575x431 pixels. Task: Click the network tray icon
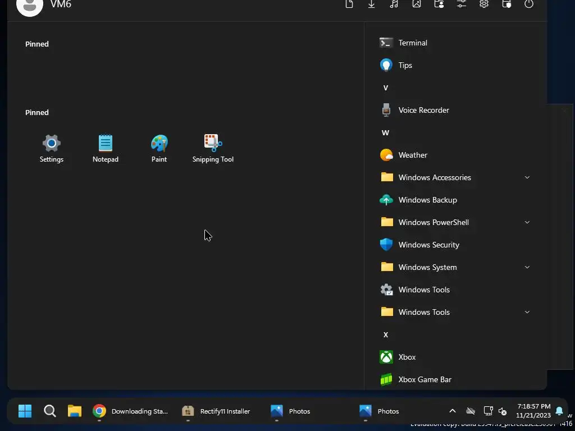488,411
